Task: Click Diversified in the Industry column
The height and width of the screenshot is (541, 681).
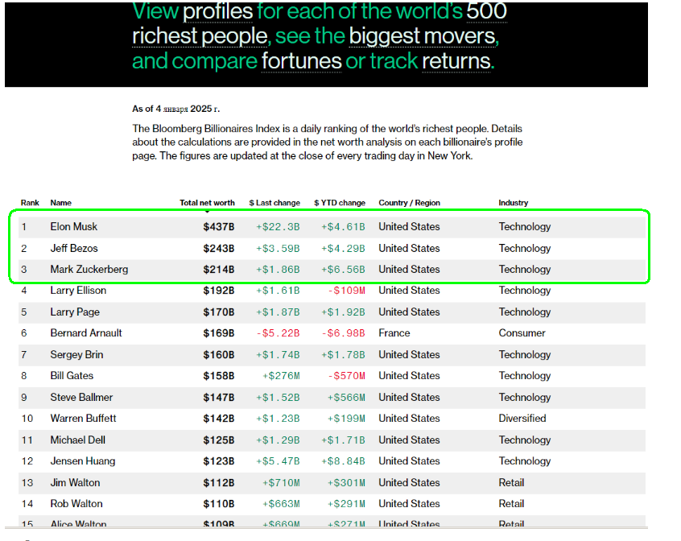Action: (522, 418)
